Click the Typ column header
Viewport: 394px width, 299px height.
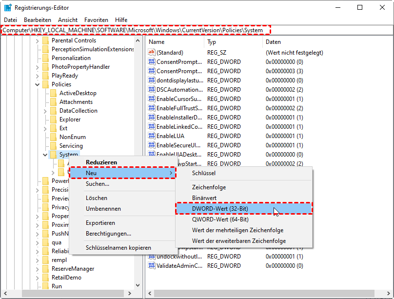click(233, 42)
